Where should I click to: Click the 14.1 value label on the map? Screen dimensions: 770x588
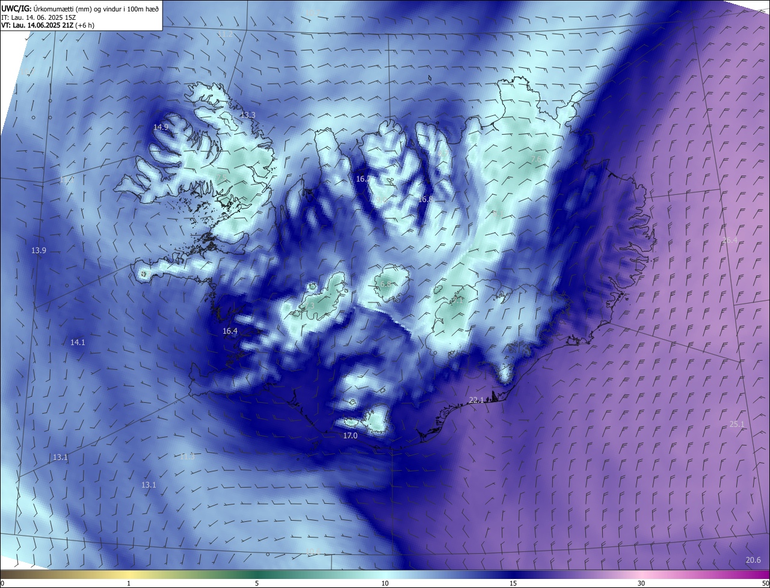(x=78, y=342)
